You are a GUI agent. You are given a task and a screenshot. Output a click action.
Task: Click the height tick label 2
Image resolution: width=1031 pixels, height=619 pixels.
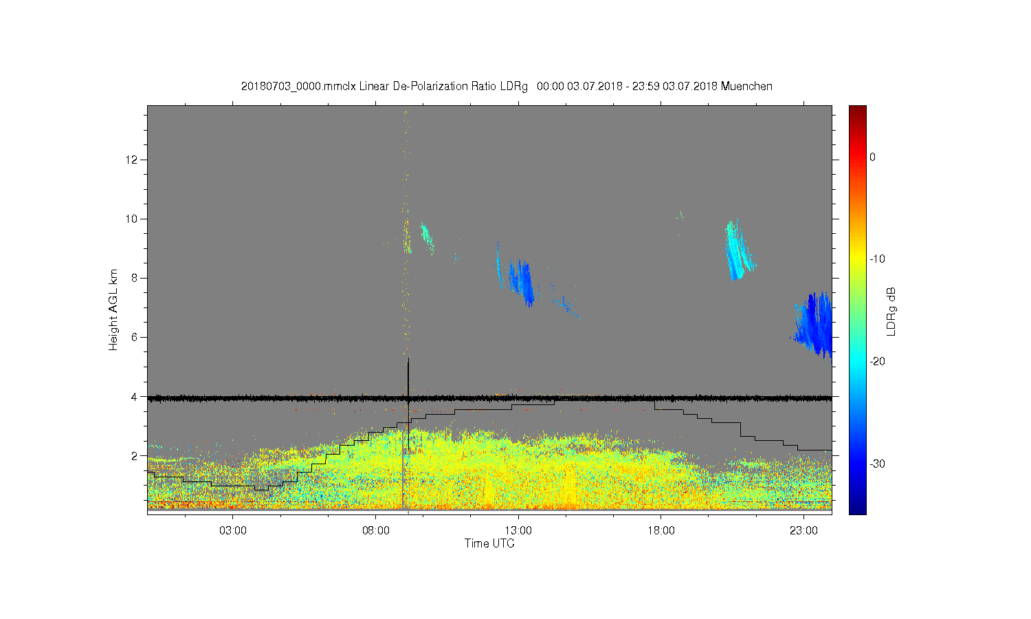[x=135, y=455]
